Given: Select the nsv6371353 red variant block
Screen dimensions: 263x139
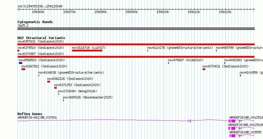Looking at the screenshot, I should (56, 88).
